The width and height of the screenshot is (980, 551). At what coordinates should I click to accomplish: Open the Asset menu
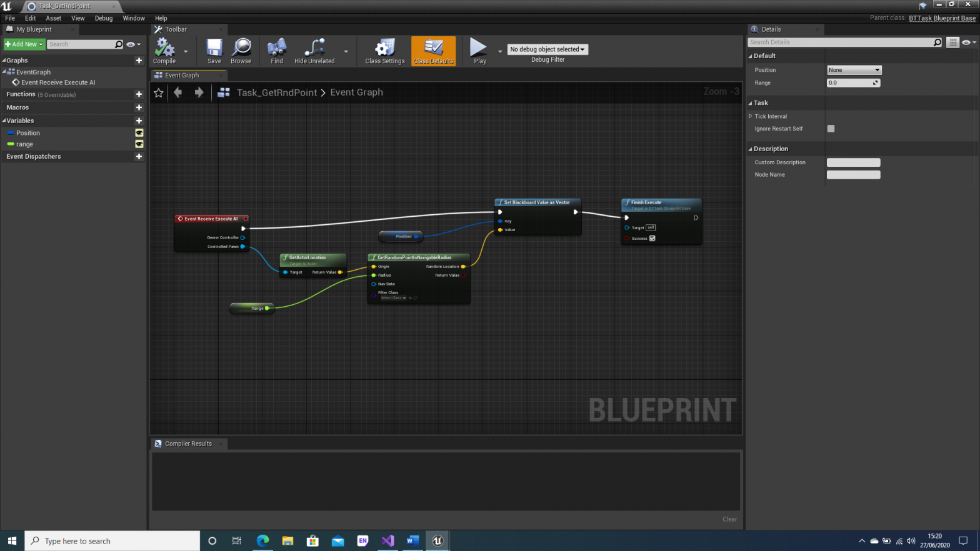click(x=53, y=18)
